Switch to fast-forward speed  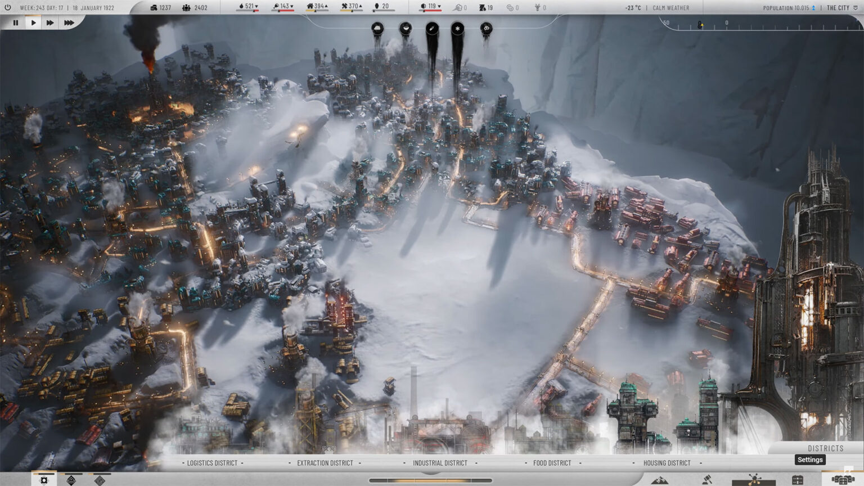[50, 23]
